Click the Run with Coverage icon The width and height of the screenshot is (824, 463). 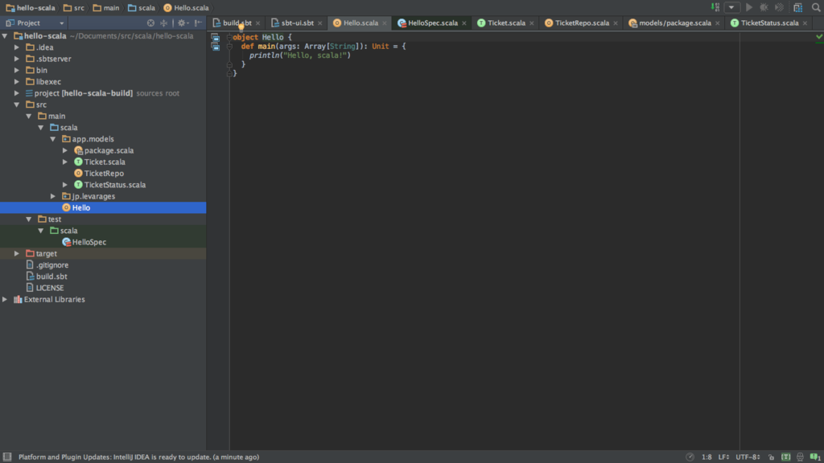(x=780, y=7)
